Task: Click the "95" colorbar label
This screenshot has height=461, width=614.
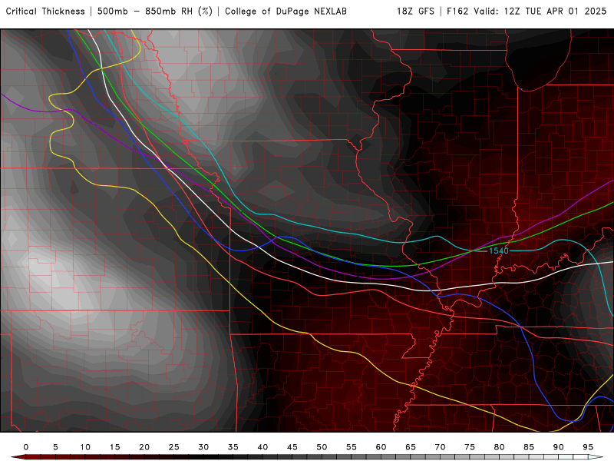Action: pos(588,447)
